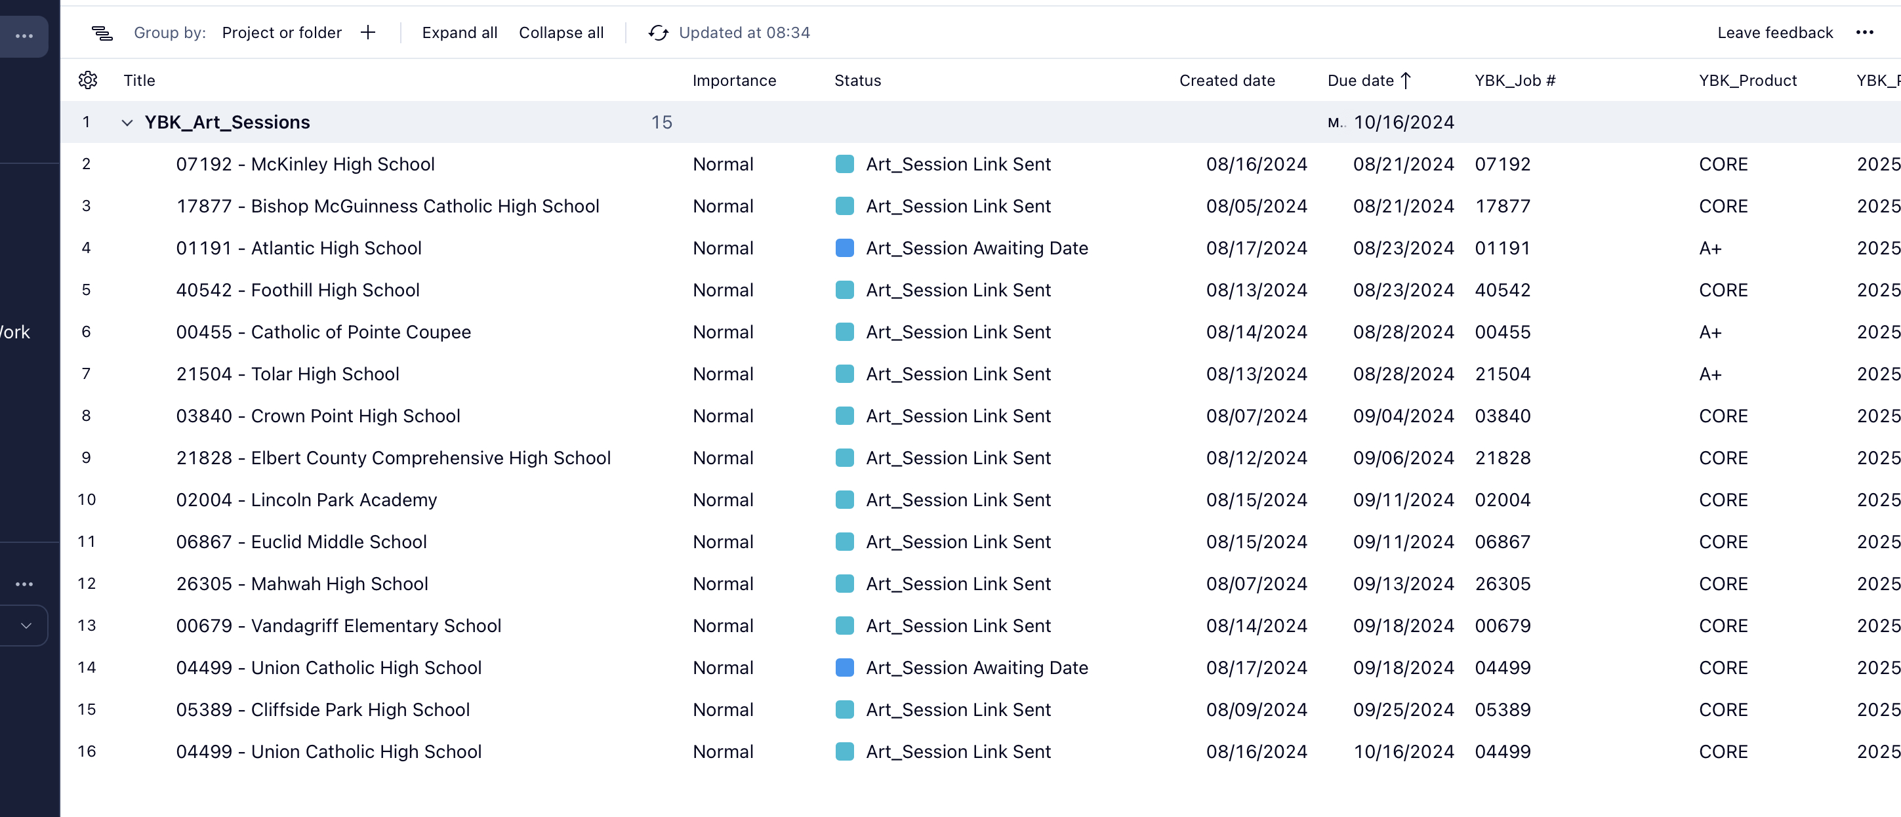Open sidebar top ellipsis menu
Screen dimensions: 1901x817
point(24,36)
